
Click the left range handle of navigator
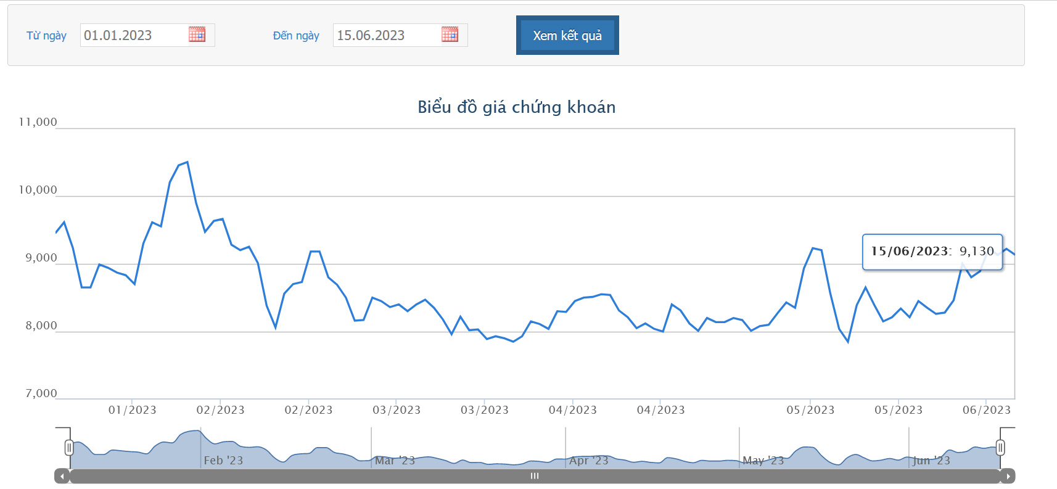tap(69, 448)
